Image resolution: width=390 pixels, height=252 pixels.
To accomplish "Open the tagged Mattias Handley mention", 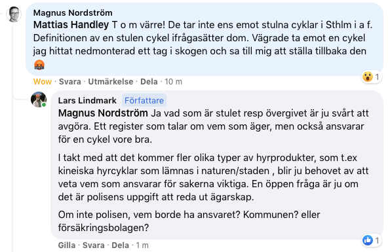I will (x=71, y=25).
